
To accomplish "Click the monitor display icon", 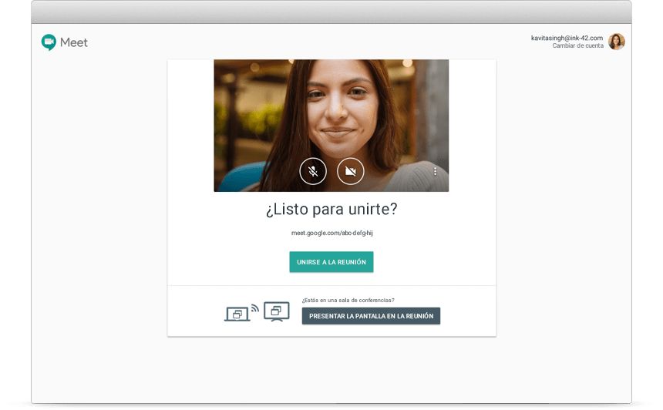I will 276,311.
